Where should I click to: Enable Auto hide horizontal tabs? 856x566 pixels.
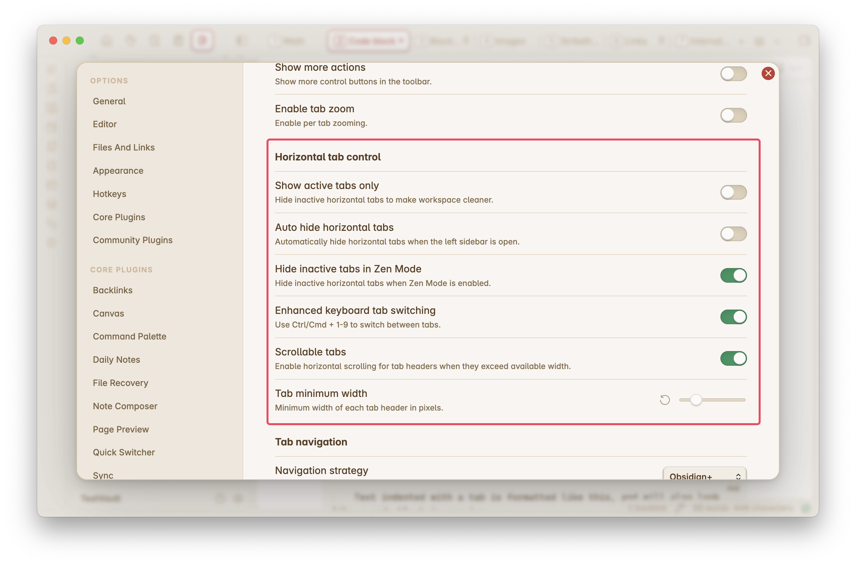click(x=733, y=234)
